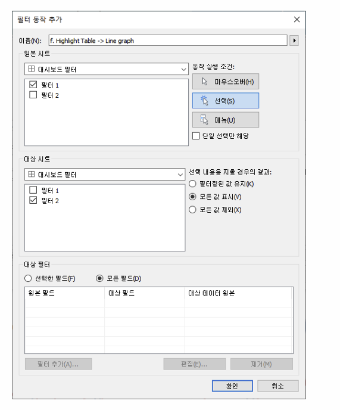
Task: Select 선택한 필드(F) radio option
Action: pyautogui.click(x=28, y=278)
